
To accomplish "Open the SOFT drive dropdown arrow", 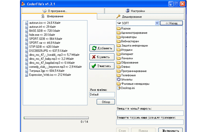I will [x=157, y=23].
